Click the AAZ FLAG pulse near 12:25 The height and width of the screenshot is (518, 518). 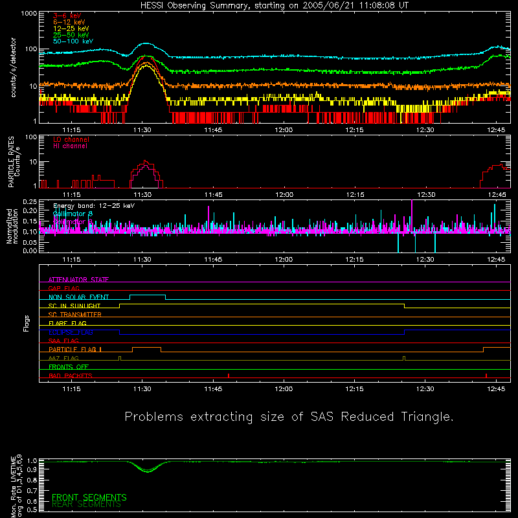coord(403,358)
